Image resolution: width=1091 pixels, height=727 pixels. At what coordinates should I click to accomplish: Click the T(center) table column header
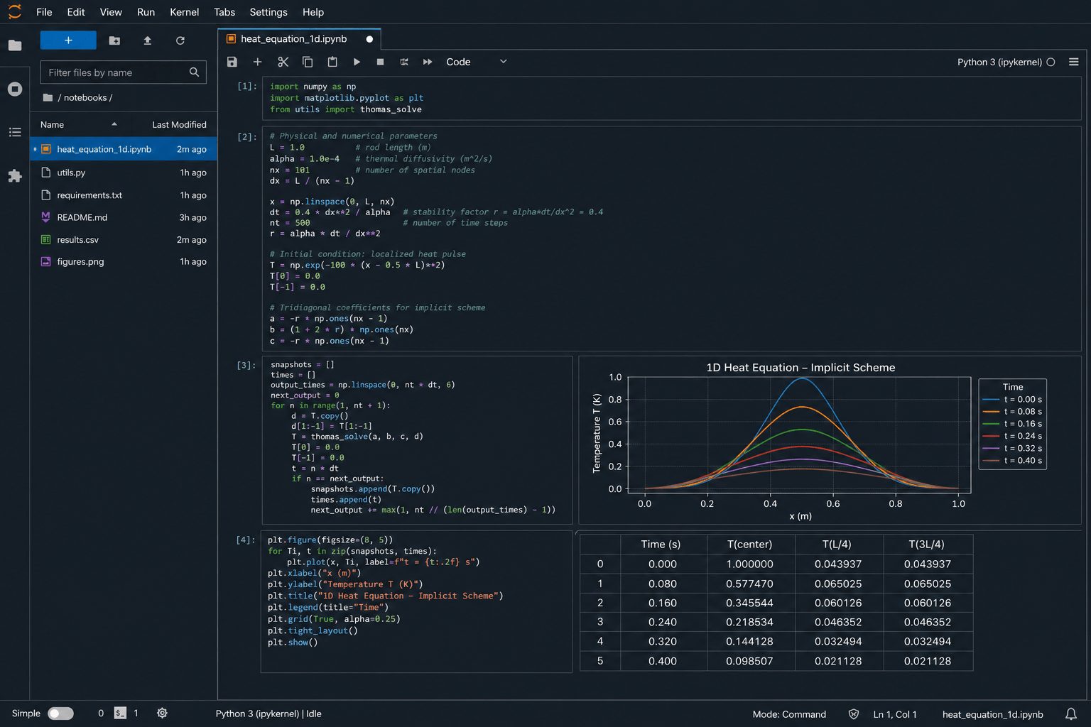coord(750,545)
